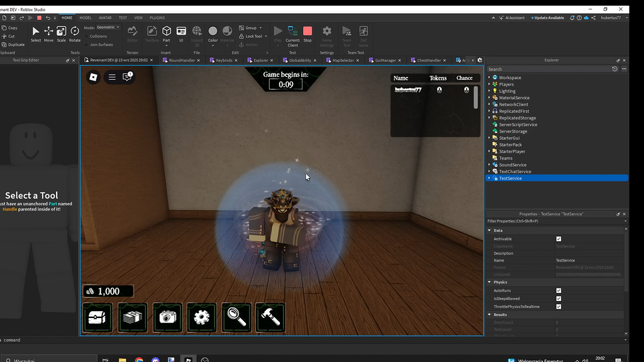Expand the Workspace tree item

coord(489,77)
